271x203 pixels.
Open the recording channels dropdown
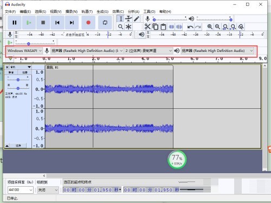coord(149,51)
